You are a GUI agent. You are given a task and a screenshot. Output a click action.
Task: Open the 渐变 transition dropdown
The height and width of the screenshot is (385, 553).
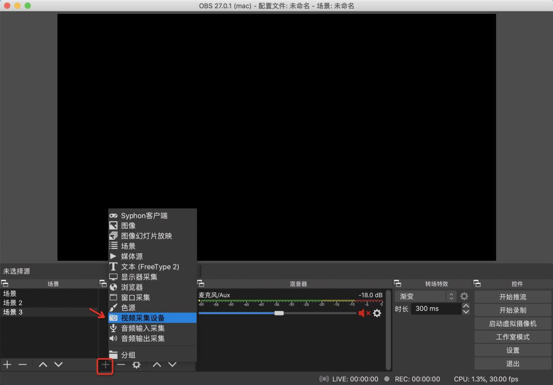click(425, 296)
